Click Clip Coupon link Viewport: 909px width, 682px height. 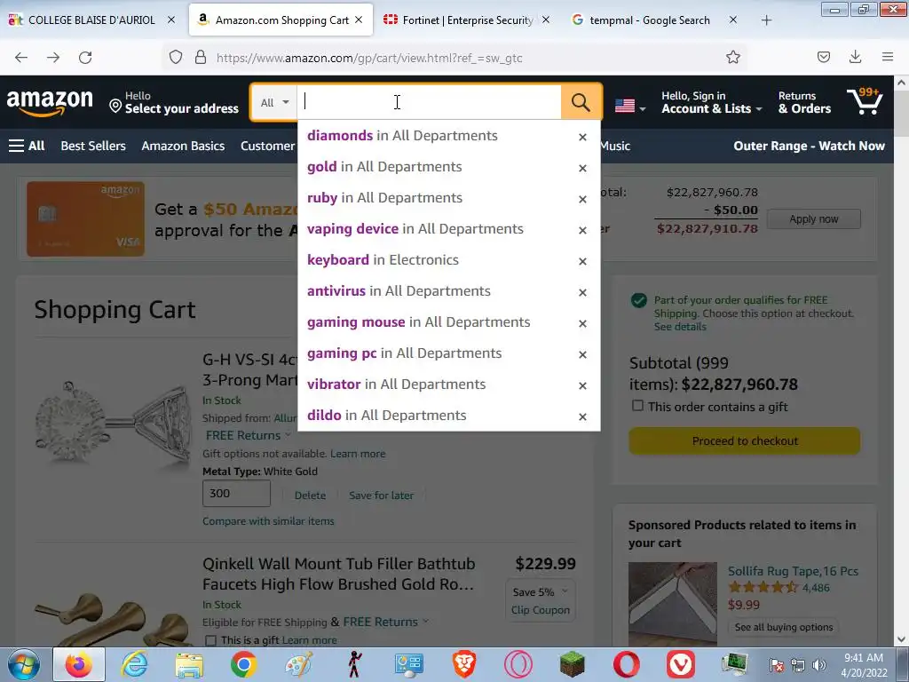(541, 610)
